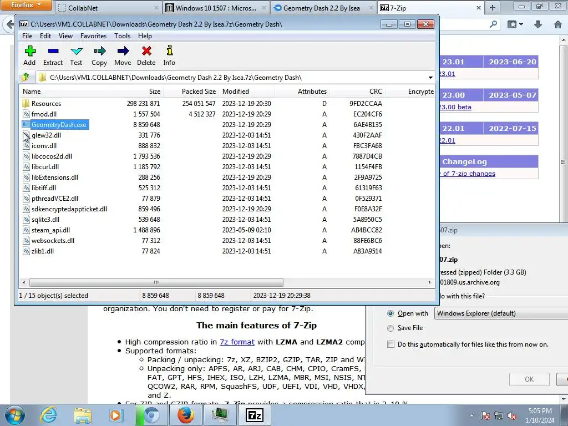This screenshot has width=568, height=426.
Task: Select the websockets.dll file
Action: pyautogui.click(x=53, y=241)
